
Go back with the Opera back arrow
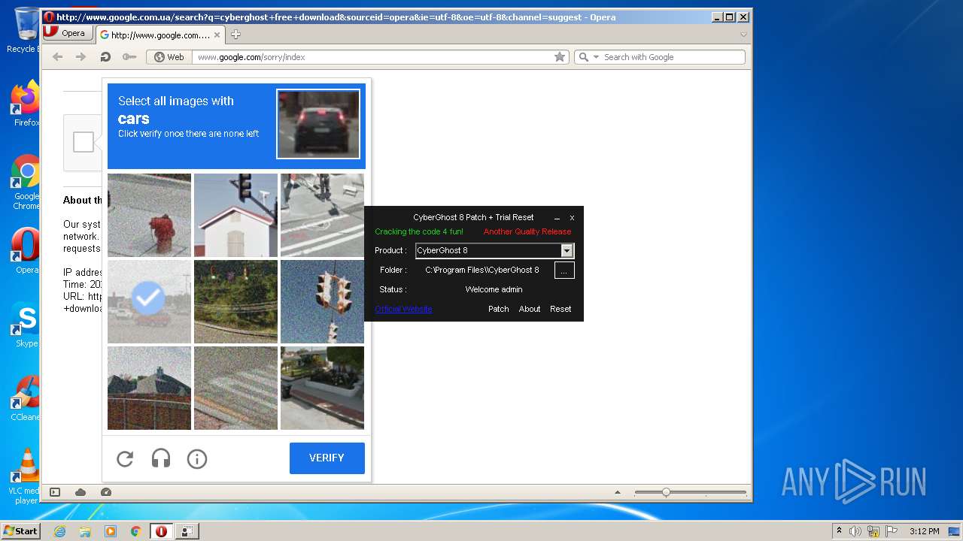click(58, 57)
